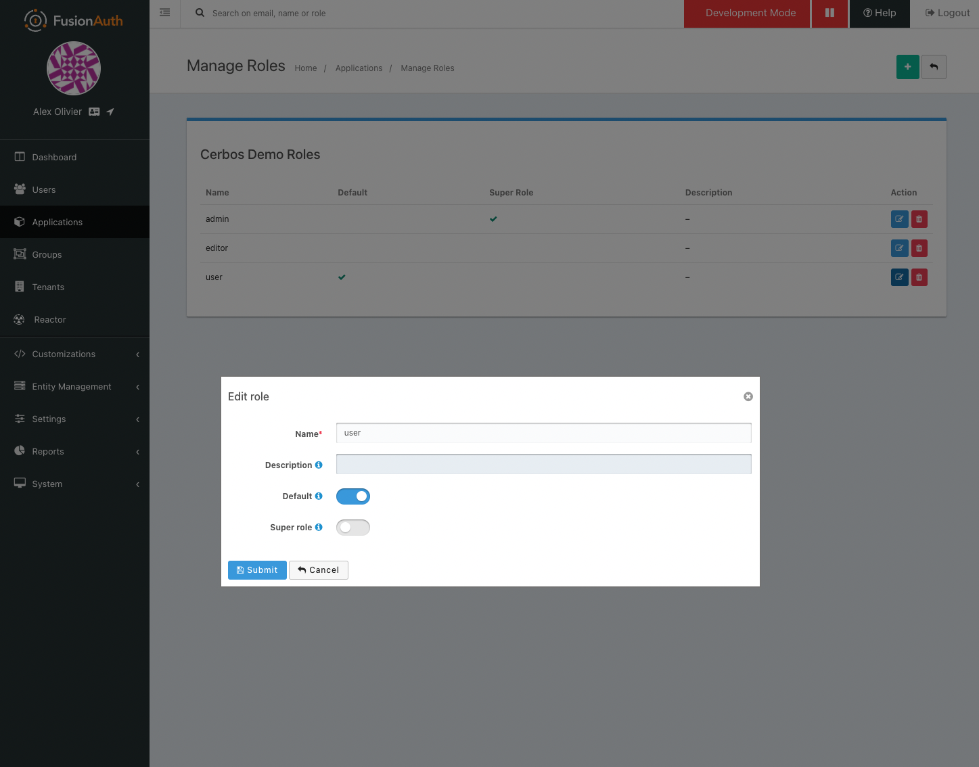Click Logout in the top bar

click(947, 13)
